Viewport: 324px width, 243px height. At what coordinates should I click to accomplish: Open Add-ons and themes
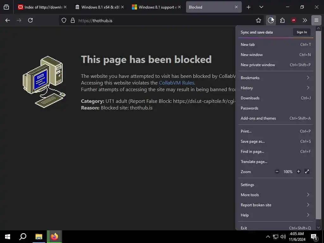(276, 118)
